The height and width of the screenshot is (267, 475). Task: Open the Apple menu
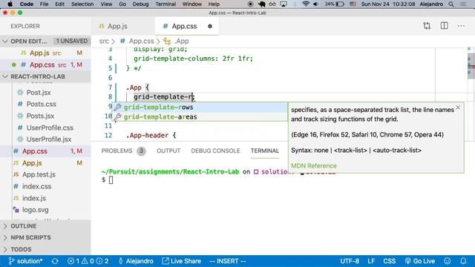10,4
